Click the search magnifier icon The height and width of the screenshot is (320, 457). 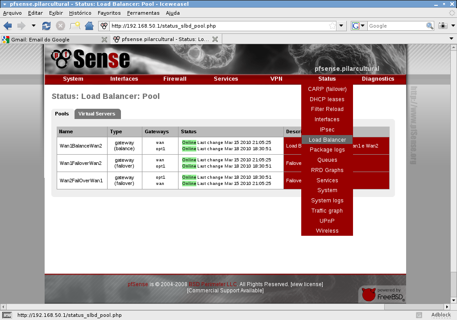coord(430,26)
